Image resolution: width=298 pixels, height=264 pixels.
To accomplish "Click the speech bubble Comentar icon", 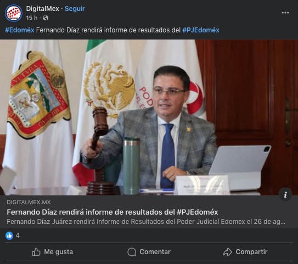I will pos(132,252).
